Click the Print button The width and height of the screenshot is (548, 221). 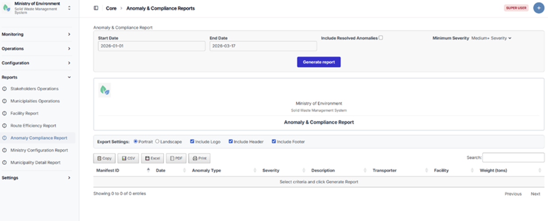pyautogui.click(x=199, y=158)
